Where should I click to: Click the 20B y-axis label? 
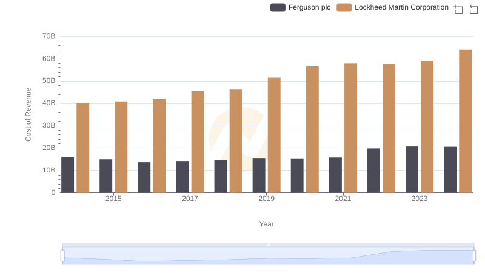49,148
